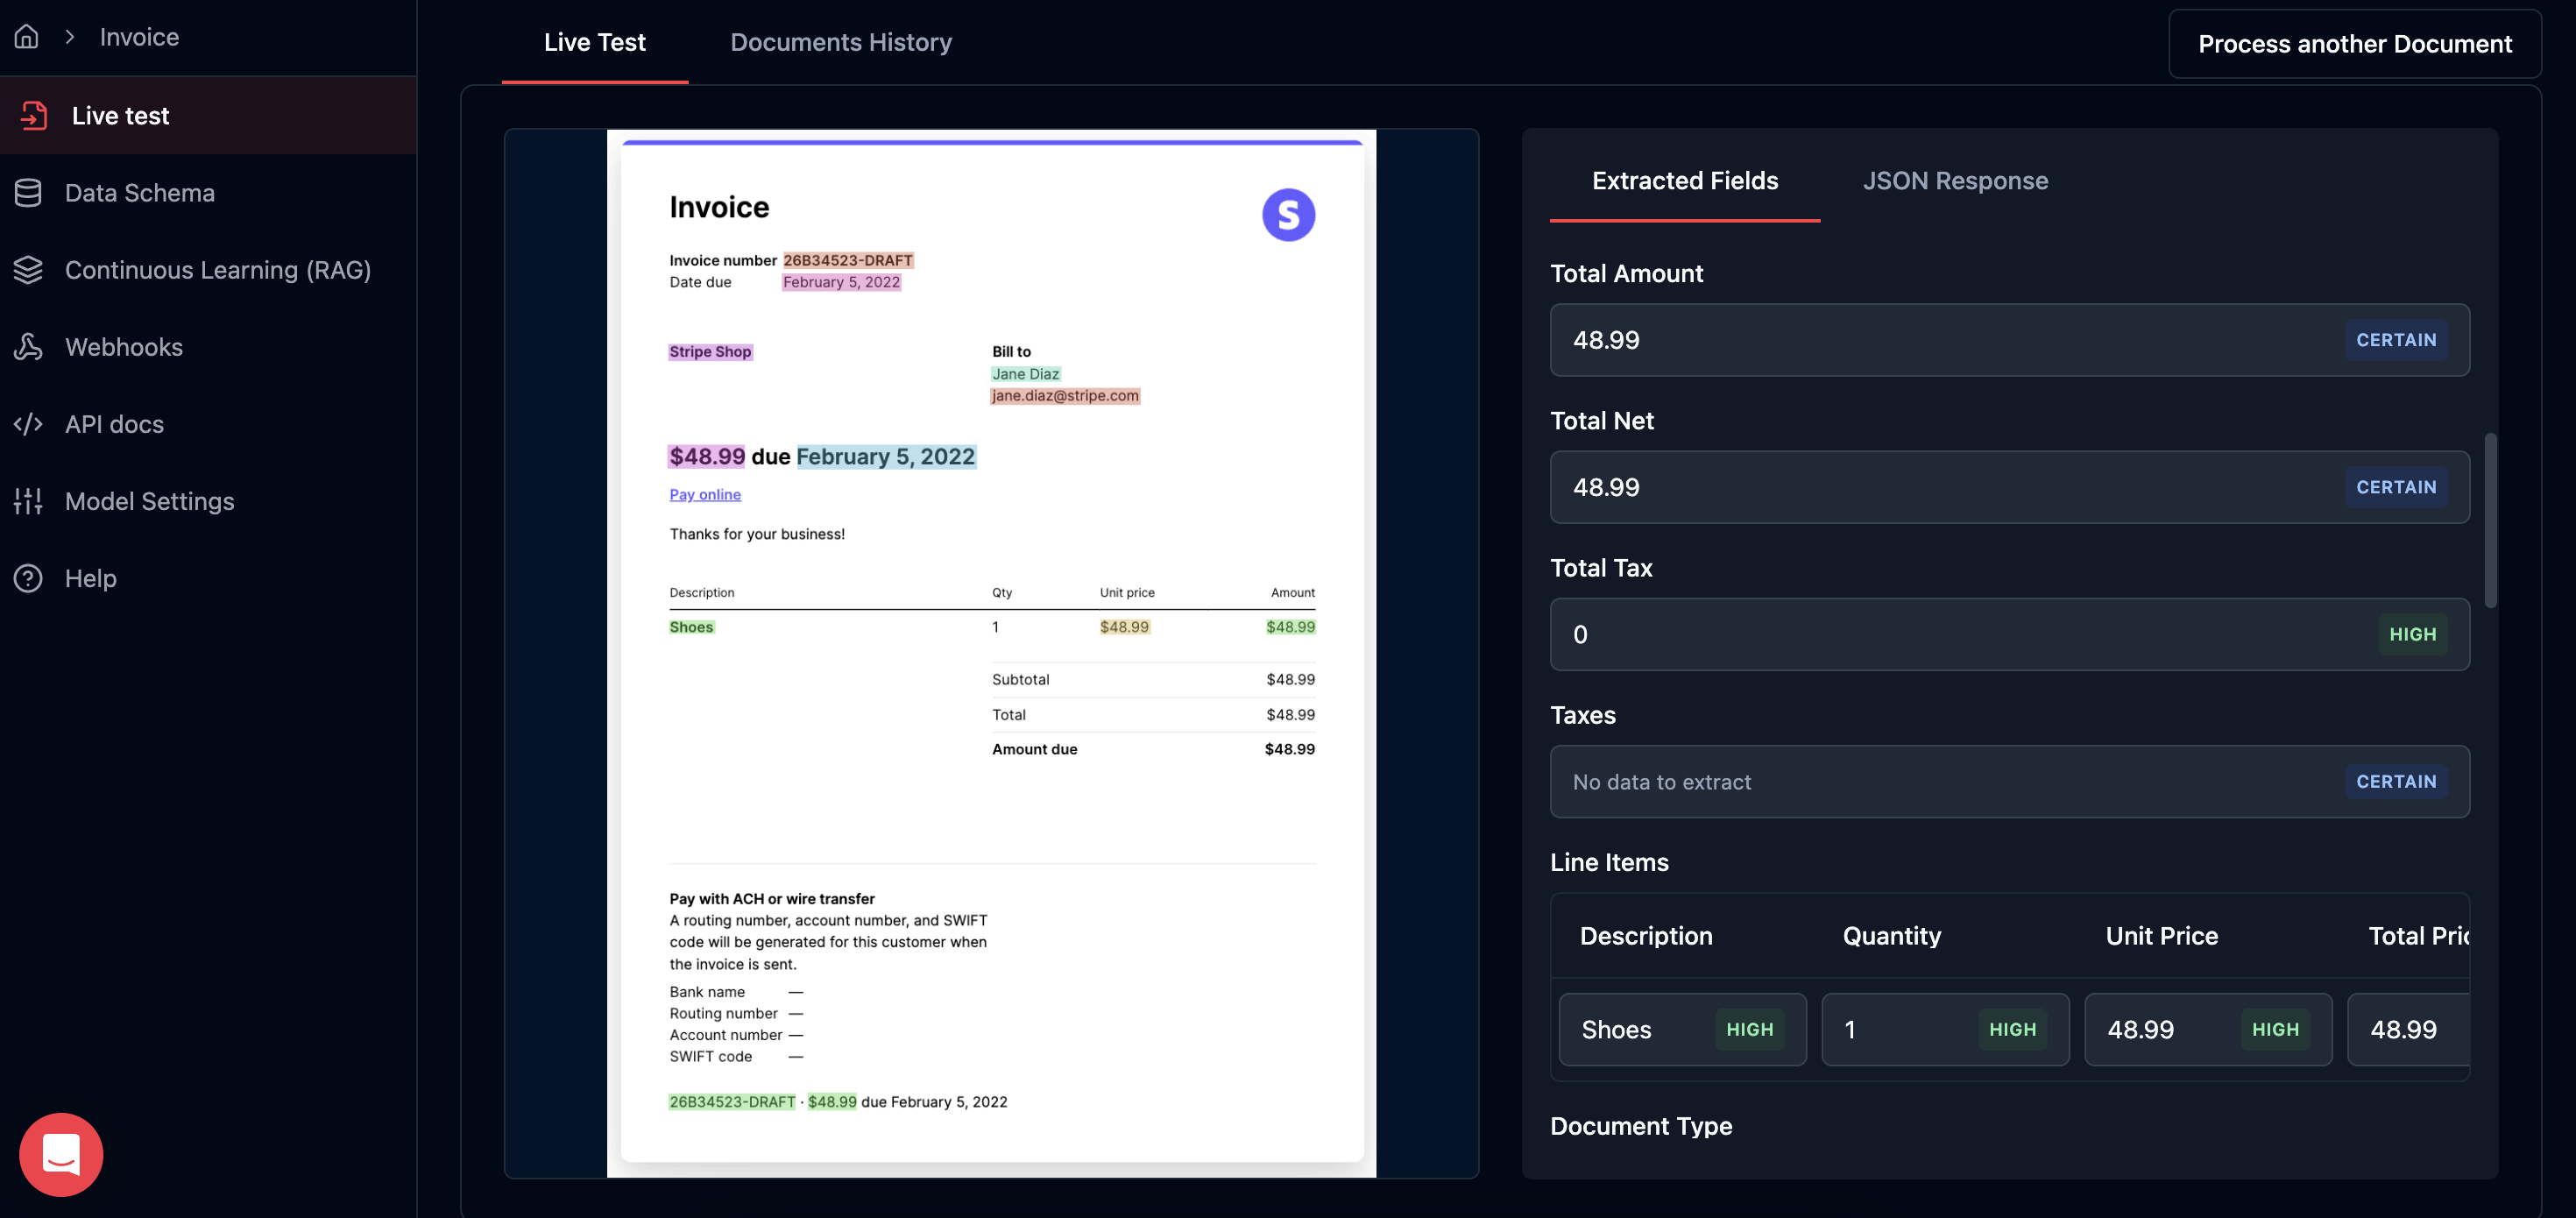Click the highlighted invoice number 26B34523-DRAFT
Image resolution: width=2576 pixels, height=1218 pixels.
tap(847, 260)
